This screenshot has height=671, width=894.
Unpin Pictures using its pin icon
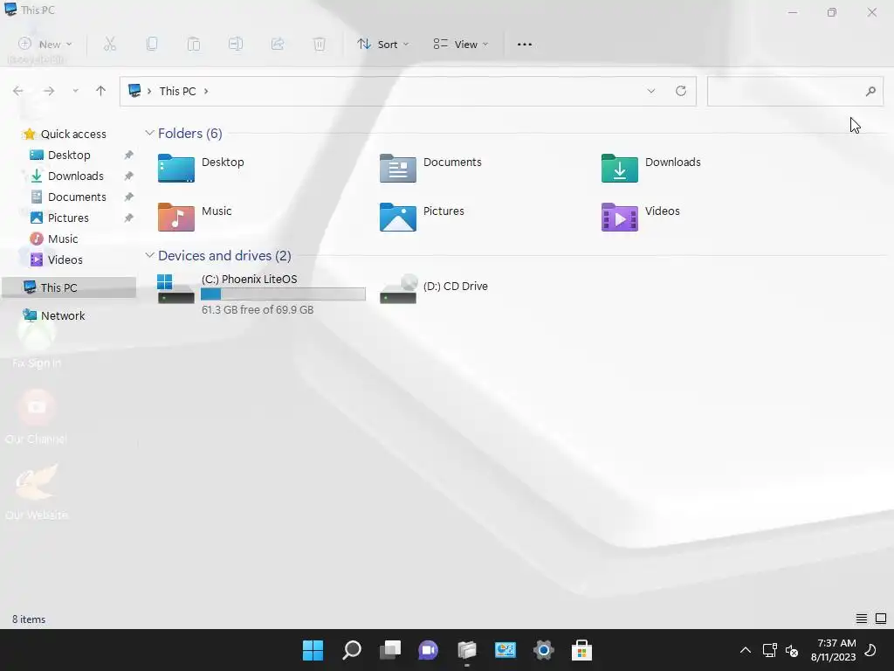[129, 218]
